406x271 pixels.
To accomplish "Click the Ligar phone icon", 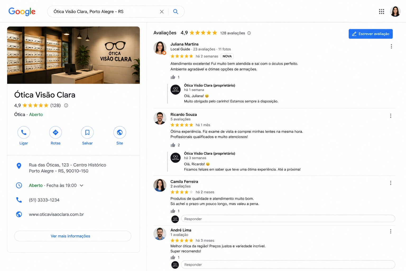I will click(x=24, y=132).
